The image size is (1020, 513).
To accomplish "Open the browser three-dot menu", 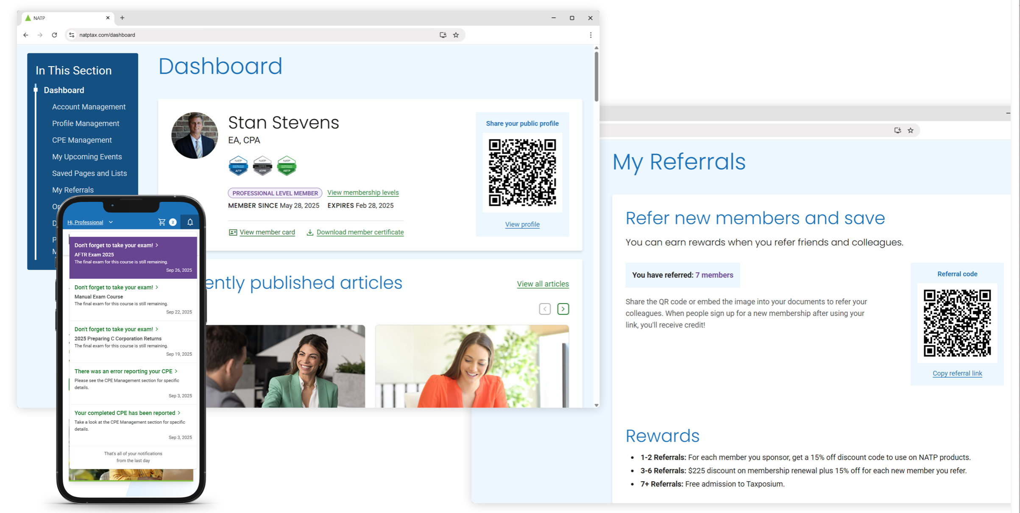I will tap(591, 35).
